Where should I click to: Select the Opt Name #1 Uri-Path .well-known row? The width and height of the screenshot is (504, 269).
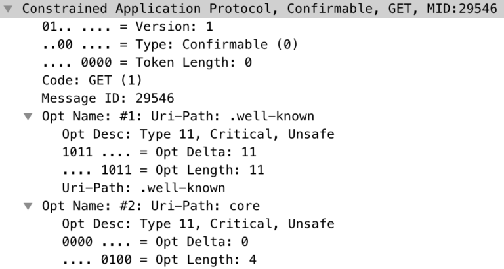tap(178, 117)
